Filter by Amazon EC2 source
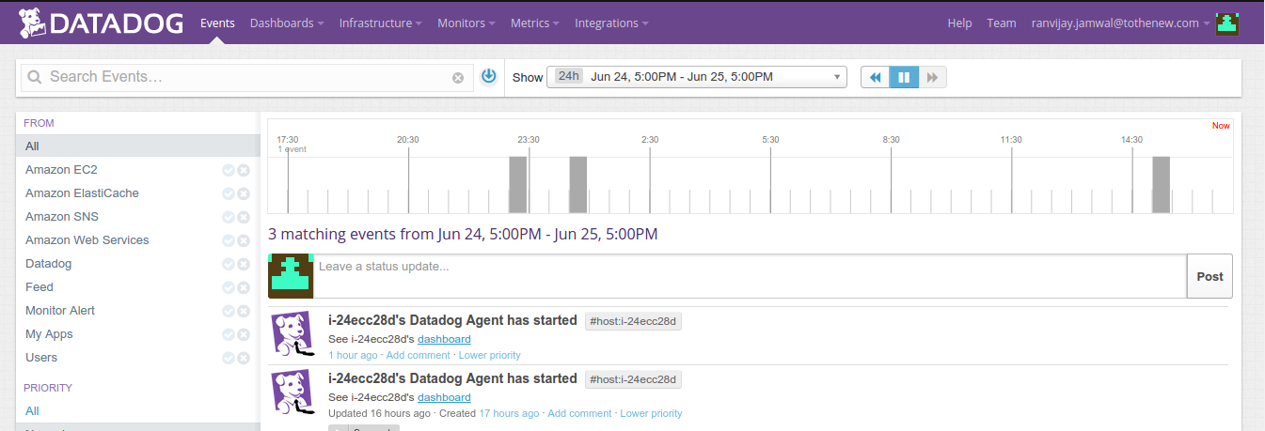1265x431 pixels. [x=61, y=170]
